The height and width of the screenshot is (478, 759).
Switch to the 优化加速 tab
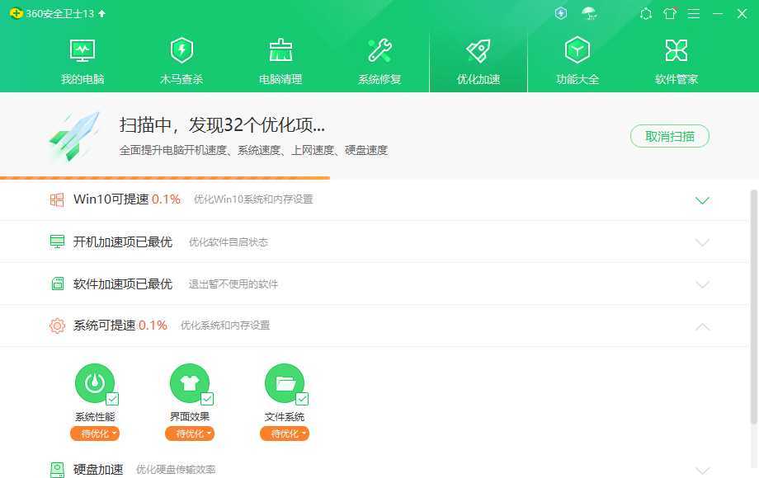(x=478, y=58)
